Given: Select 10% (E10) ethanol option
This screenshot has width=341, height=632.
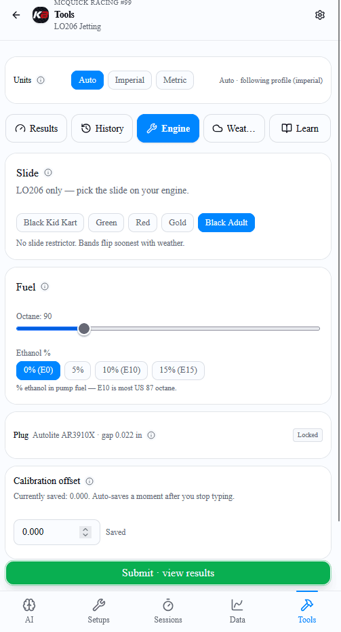Looking at the screenshot, I should [x=121, y=370].
